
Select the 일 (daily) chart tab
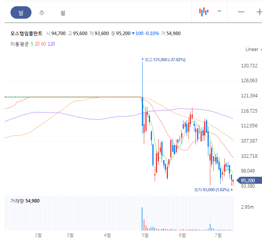pos(21,12)
